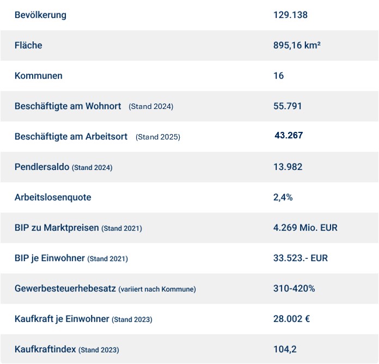379x364 pixels.
Task: Select Beschäftigte am Wohnort label
Action: click(68, 106)
